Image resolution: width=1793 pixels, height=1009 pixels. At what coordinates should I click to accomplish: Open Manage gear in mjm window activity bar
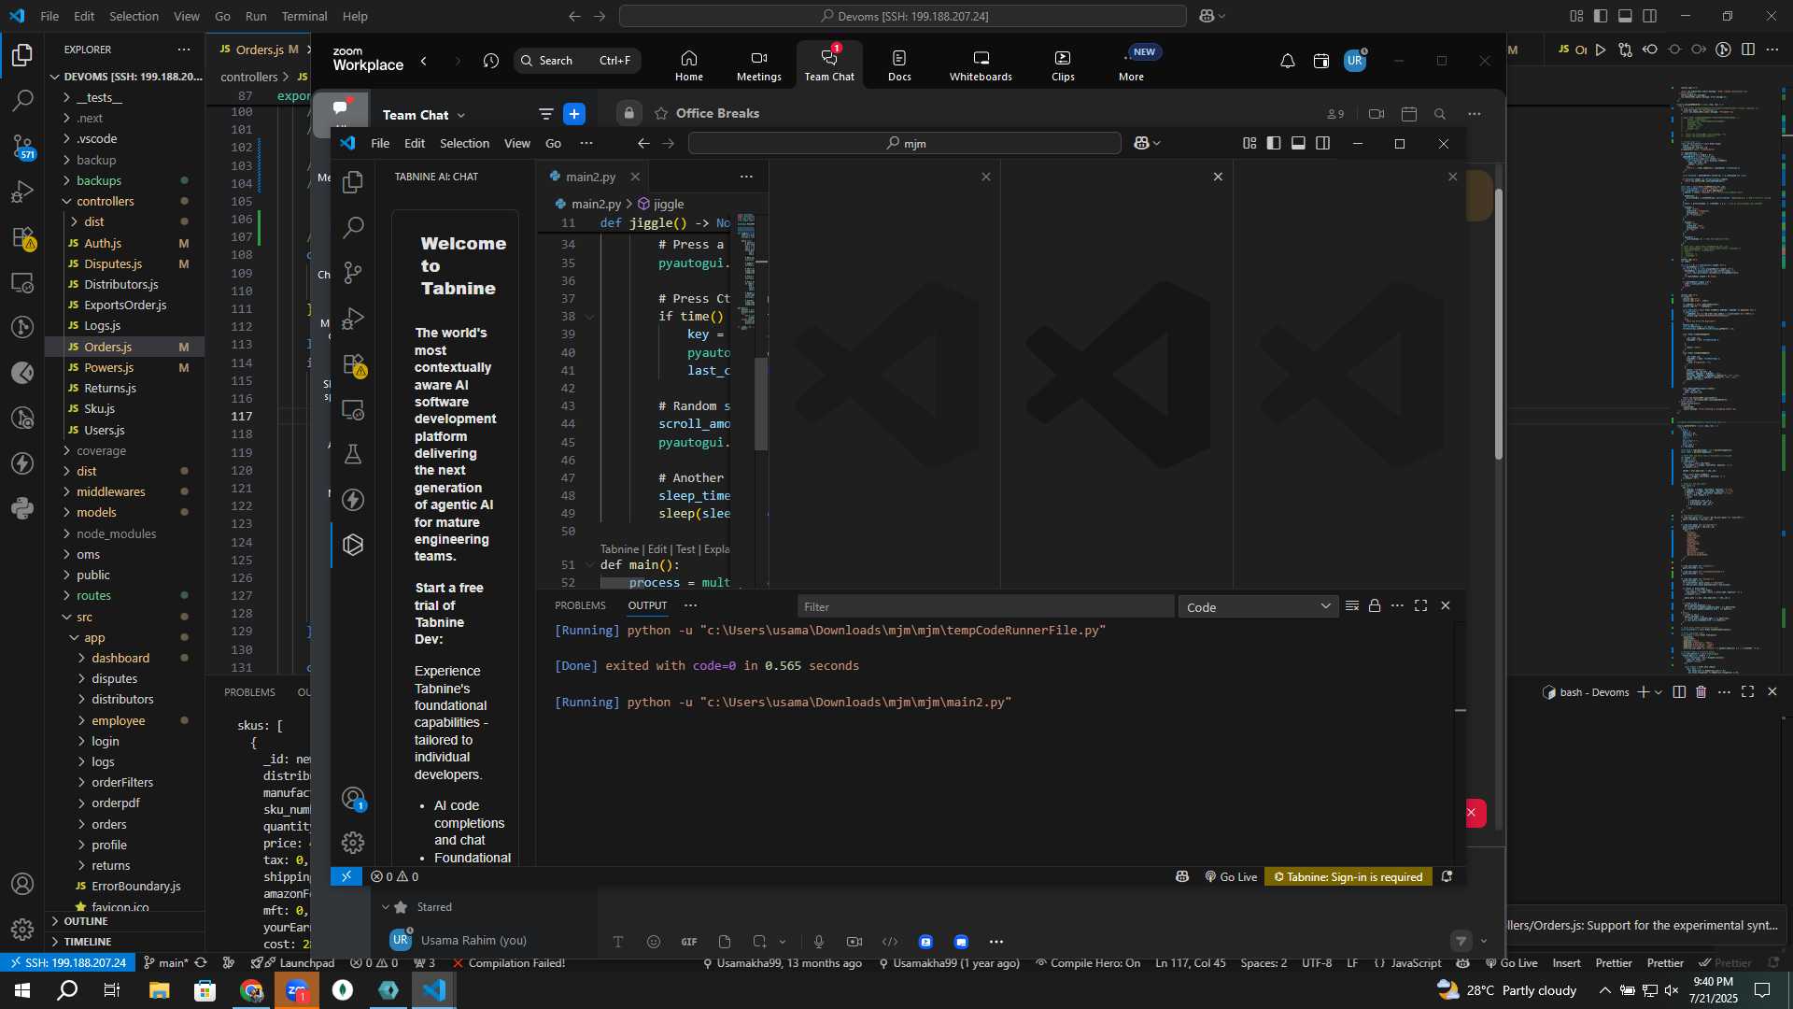[x=353, y=843]
